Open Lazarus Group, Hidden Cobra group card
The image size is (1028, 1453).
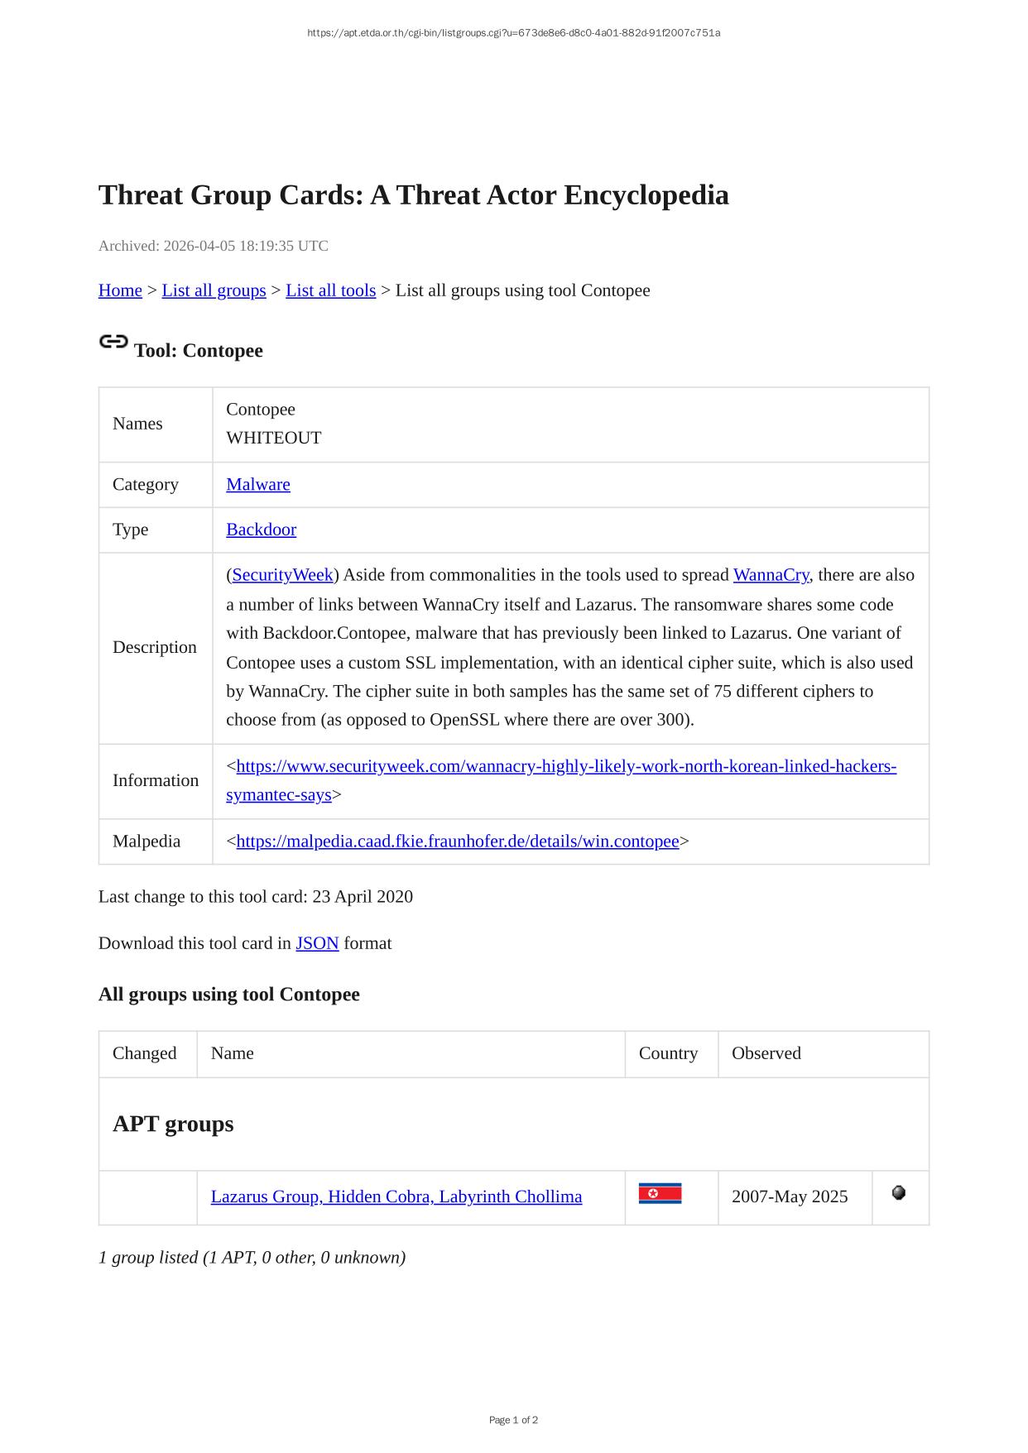click(396, 1196)
